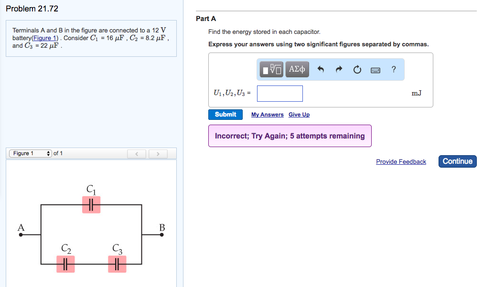
Task: Undo answer entry with the undo arrow
Action: click(x=321, y=69)
